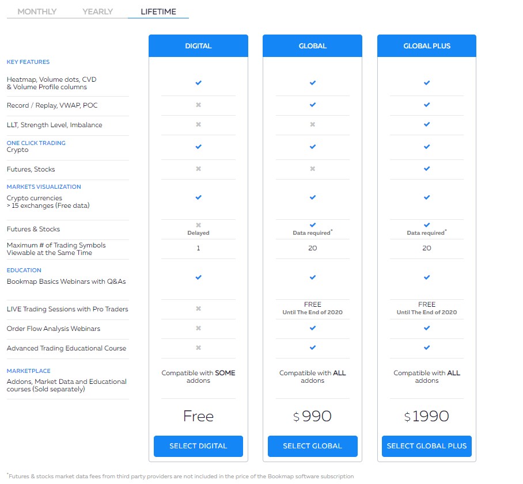Choose the SELECT GLOBAL button
This screenshot has height=484, width=523.
pos(313,446)
